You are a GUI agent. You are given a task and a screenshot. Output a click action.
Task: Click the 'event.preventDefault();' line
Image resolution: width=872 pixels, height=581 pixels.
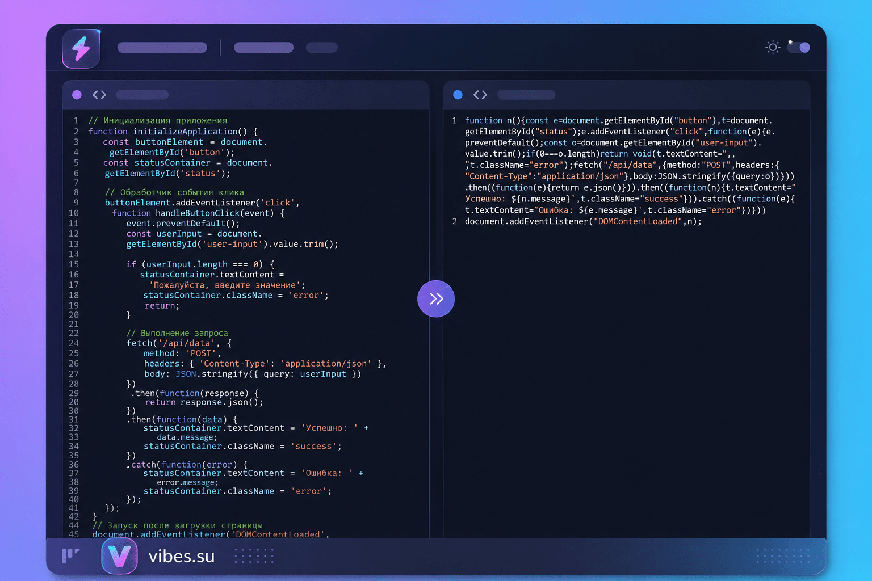(x=183, y=224)
